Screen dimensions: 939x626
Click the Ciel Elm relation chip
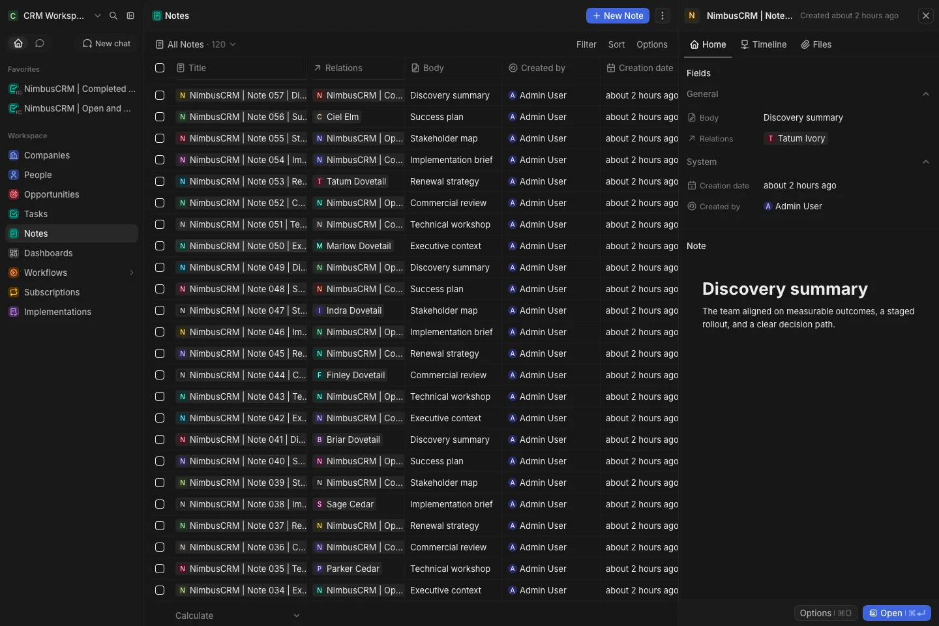336,117
